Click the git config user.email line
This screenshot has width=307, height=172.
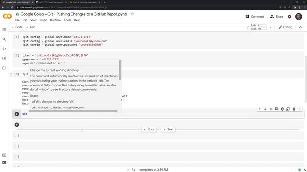(x=65, y=41)
